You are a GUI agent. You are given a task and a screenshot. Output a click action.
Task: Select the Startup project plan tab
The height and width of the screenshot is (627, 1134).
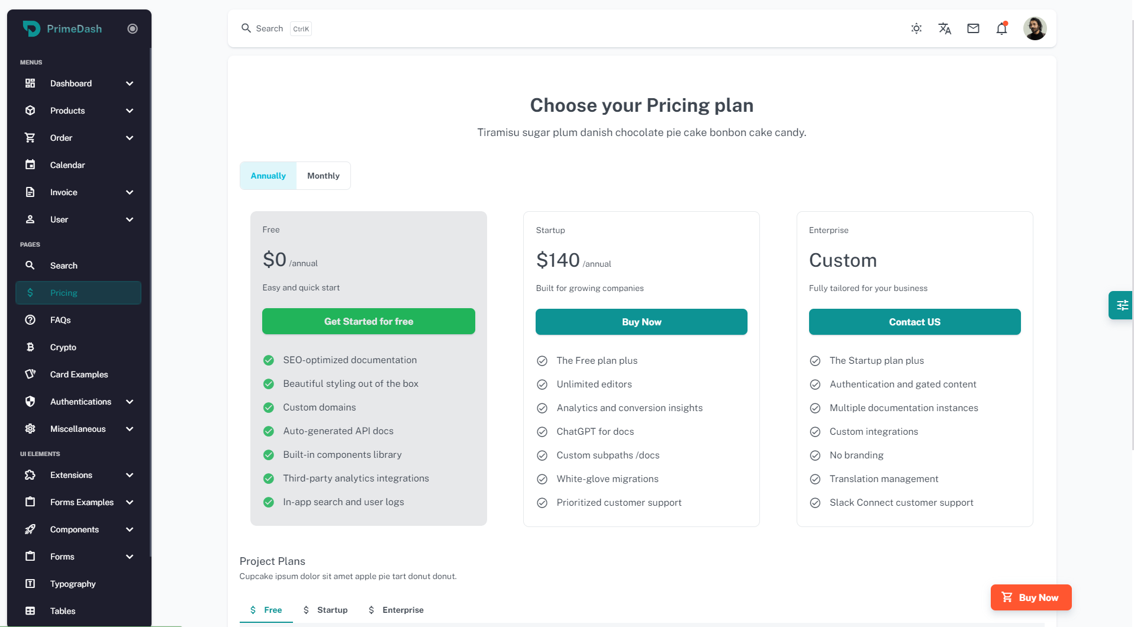[326, 610]
